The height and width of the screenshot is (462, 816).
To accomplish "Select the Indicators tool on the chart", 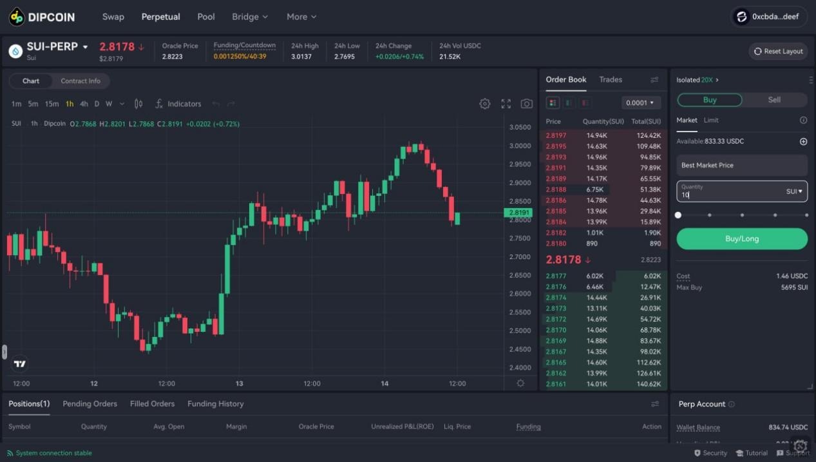I will pos(178,103).
